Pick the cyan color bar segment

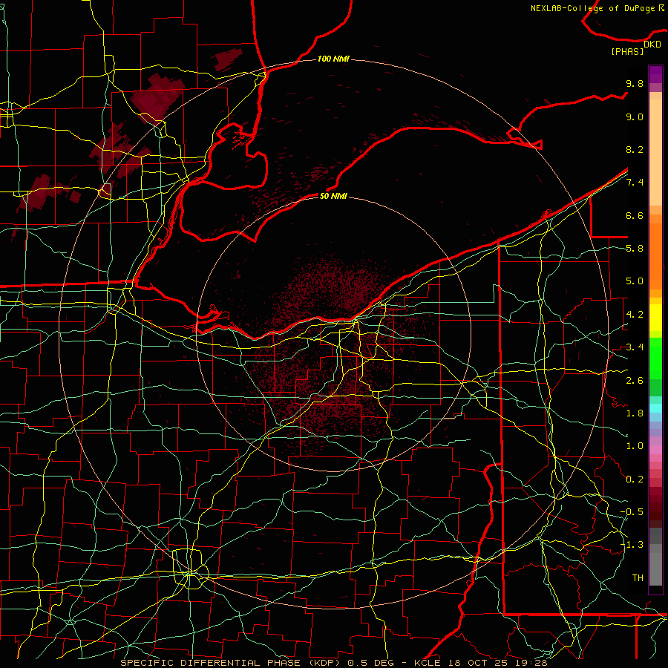655,408
